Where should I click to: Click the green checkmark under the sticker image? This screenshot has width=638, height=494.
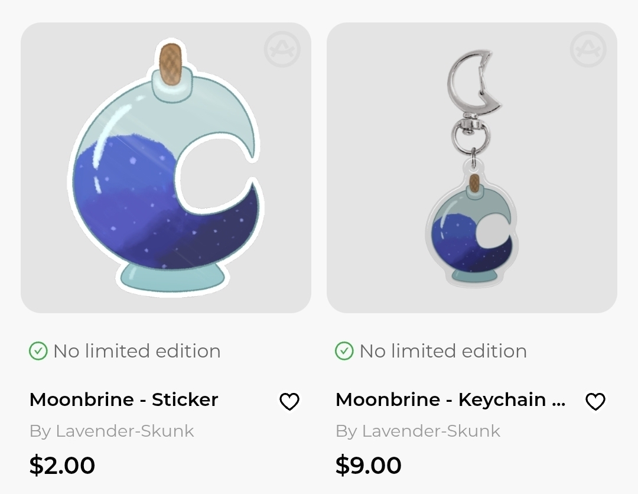[x=38, y=351]
